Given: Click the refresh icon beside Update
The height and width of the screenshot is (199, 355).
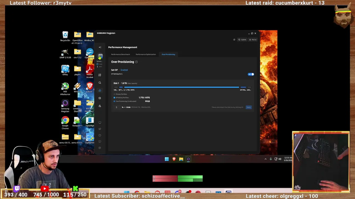Looking at the screenshot, I should [234, 40].
